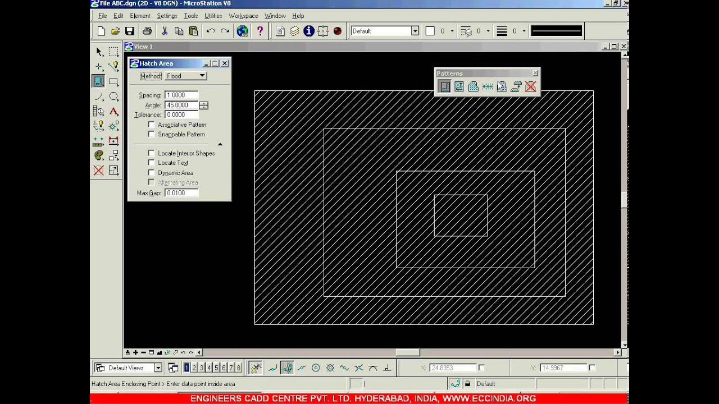Click the active line style preview bar
Viewport: 719px width, 404px height.
pos(556,31)
